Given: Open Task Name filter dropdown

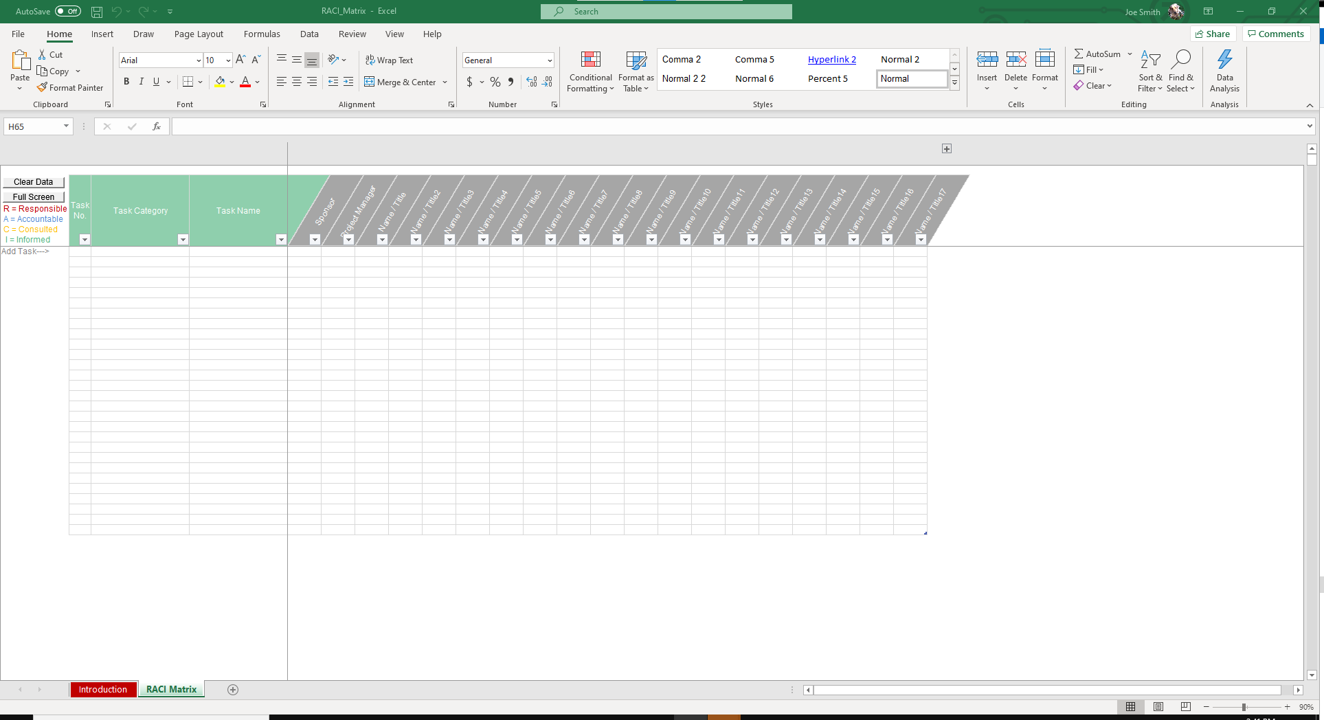Looking at the screenshot, I should point(281,240).
